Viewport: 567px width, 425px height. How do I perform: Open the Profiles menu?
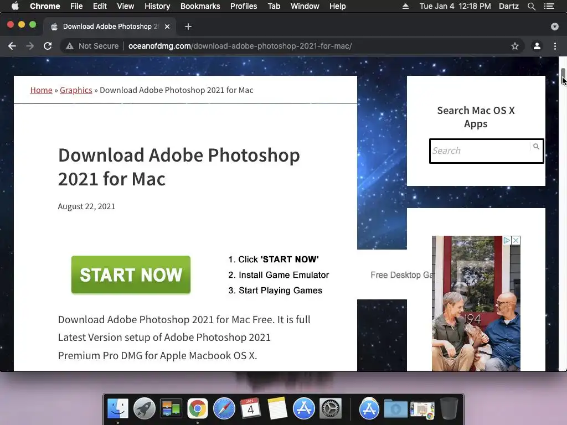[244, 6]
